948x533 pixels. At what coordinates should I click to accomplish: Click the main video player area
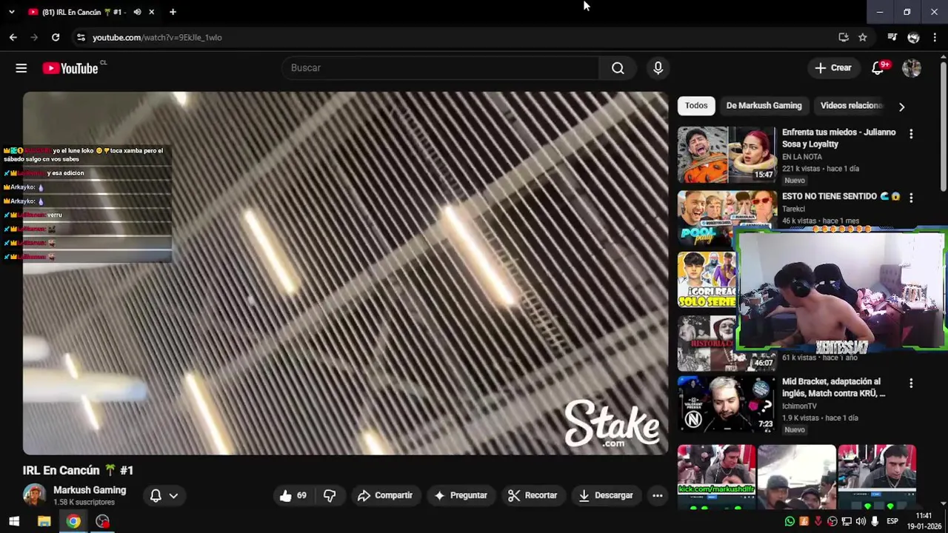[345, 273]
